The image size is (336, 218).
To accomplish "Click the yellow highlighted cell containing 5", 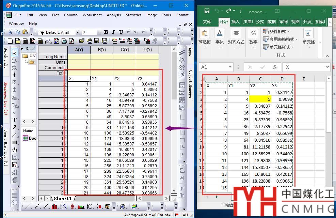I will 260,99.
